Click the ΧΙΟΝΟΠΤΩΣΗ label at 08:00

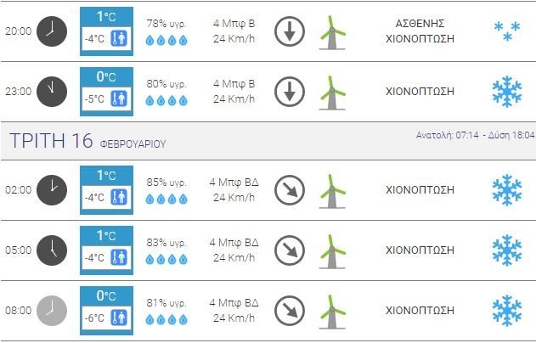(x=420, y=311)
